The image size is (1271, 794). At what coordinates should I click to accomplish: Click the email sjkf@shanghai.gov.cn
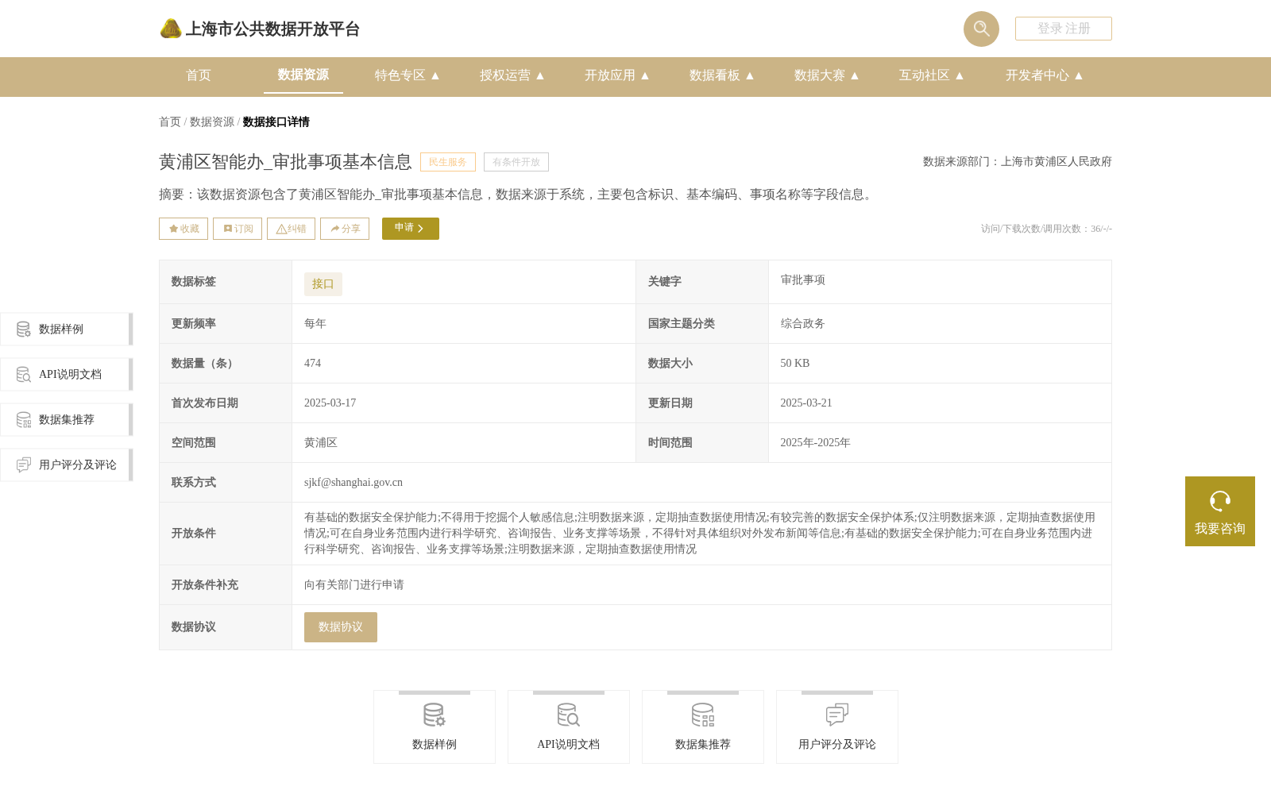click(x=353, y=483)
